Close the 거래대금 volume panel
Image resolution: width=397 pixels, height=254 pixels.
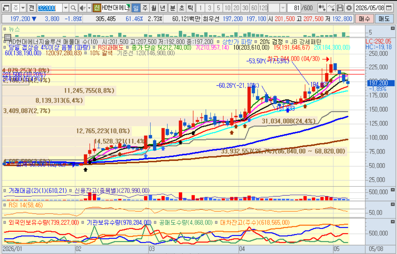(393, 190)
